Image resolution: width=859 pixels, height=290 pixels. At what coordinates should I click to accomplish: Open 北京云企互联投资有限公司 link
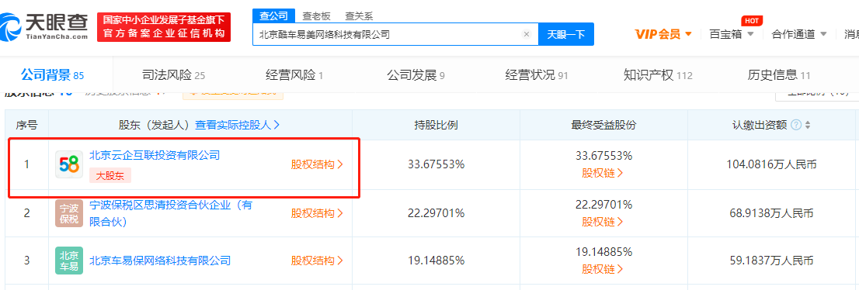(x=154, y=155)
